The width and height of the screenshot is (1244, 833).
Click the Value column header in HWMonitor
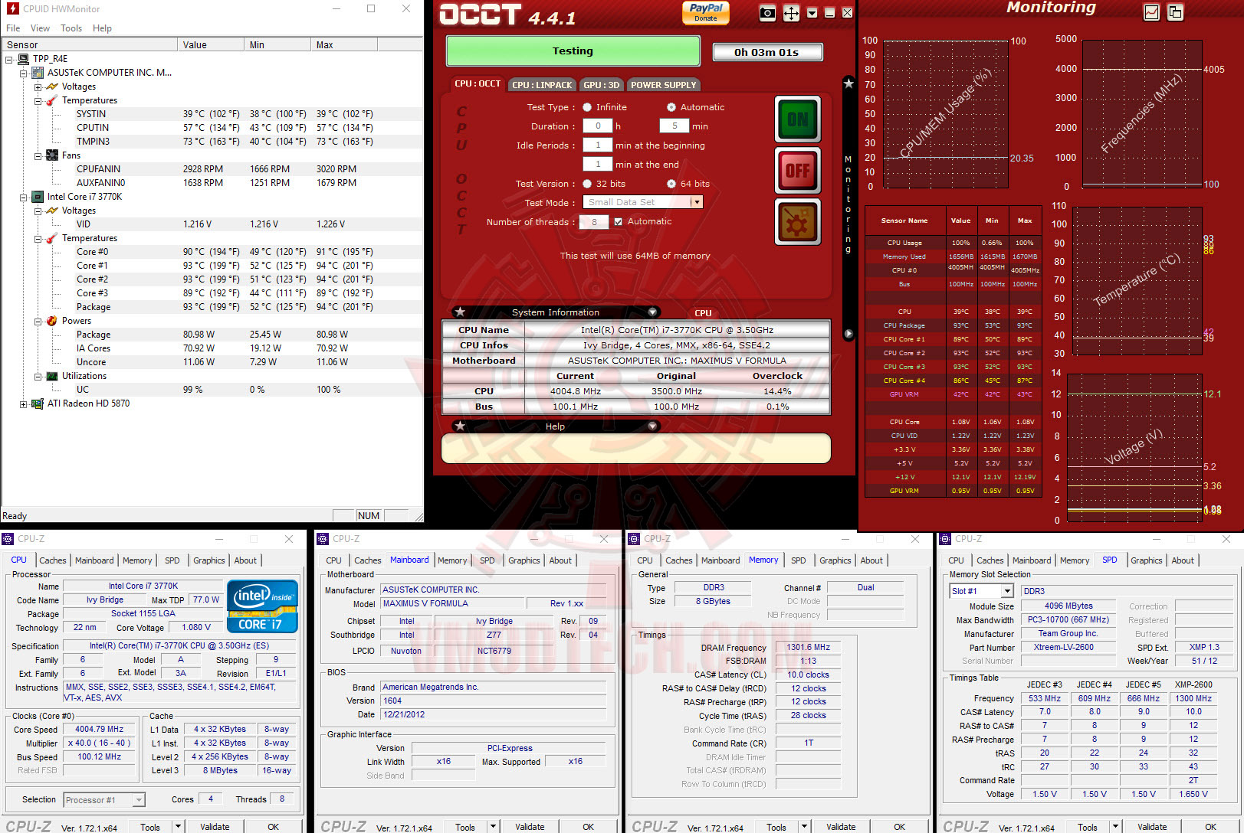211,45
